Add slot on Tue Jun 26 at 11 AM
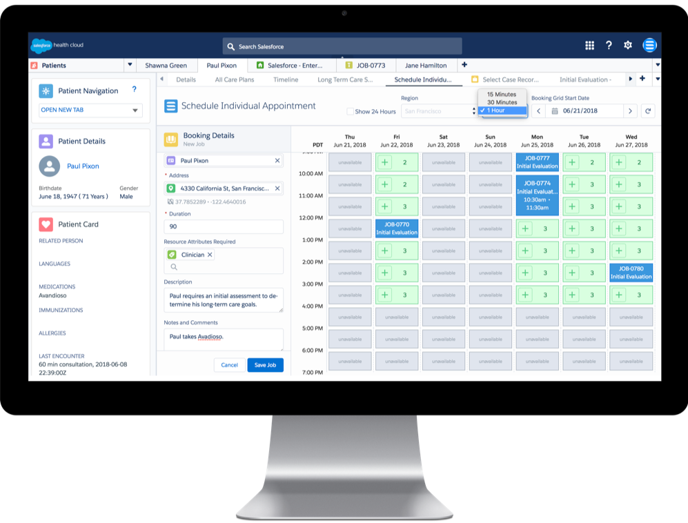 click(572, 206)
